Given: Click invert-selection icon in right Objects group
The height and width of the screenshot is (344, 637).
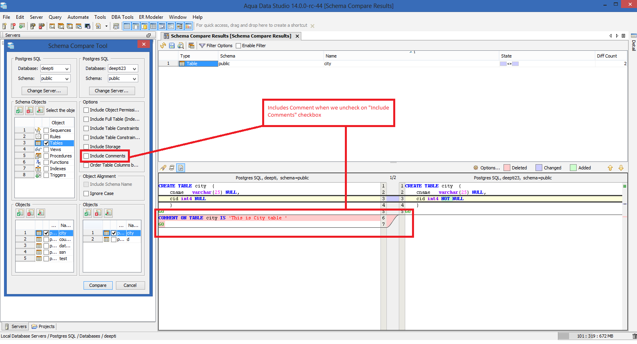Looking at the screenshot, I should click(108, 213).
